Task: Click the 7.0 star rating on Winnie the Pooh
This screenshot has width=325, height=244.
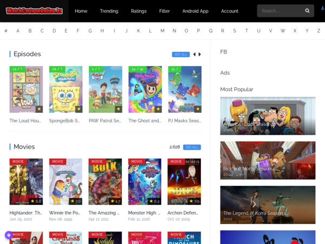Action: click(76, 201)
